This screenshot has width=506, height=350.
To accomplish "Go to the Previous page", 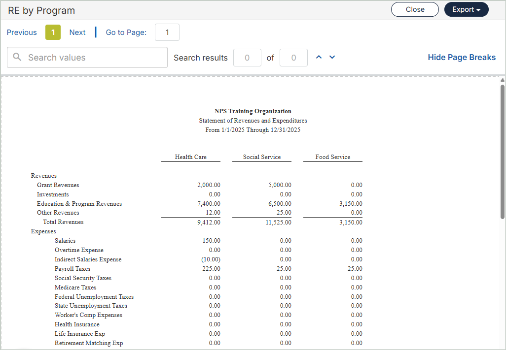I will point(22,32).
